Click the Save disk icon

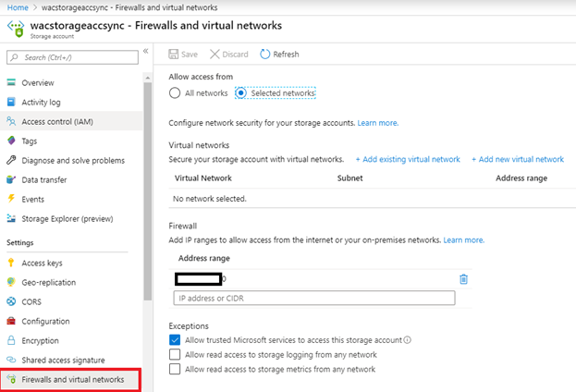pyautogui.click(x=174, y=54)
